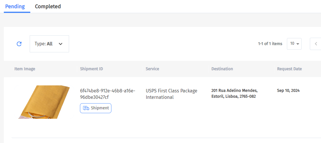Screen dimensions: 321x143
Task: Click the Destination column header
Action: [x=222, y=69]
